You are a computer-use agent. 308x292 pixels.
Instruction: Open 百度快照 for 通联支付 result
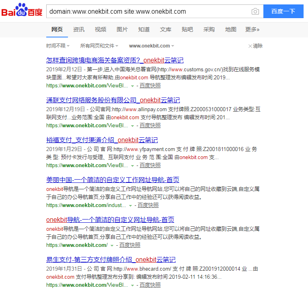[150, 126]
